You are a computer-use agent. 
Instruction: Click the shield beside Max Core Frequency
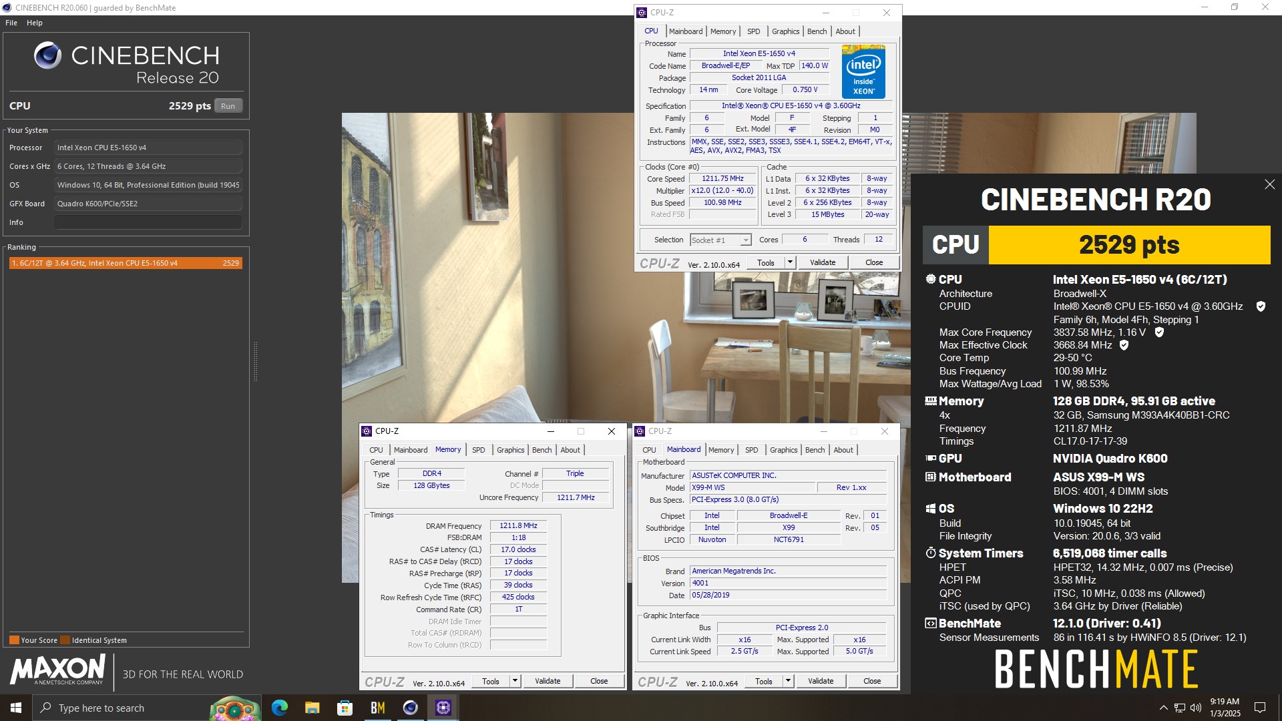[x=1159, y=332]
